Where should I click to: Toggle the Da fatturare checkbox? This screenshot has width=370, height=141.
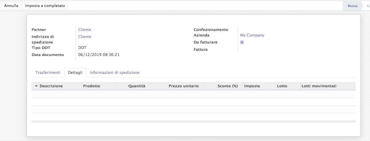coord(242,42)
